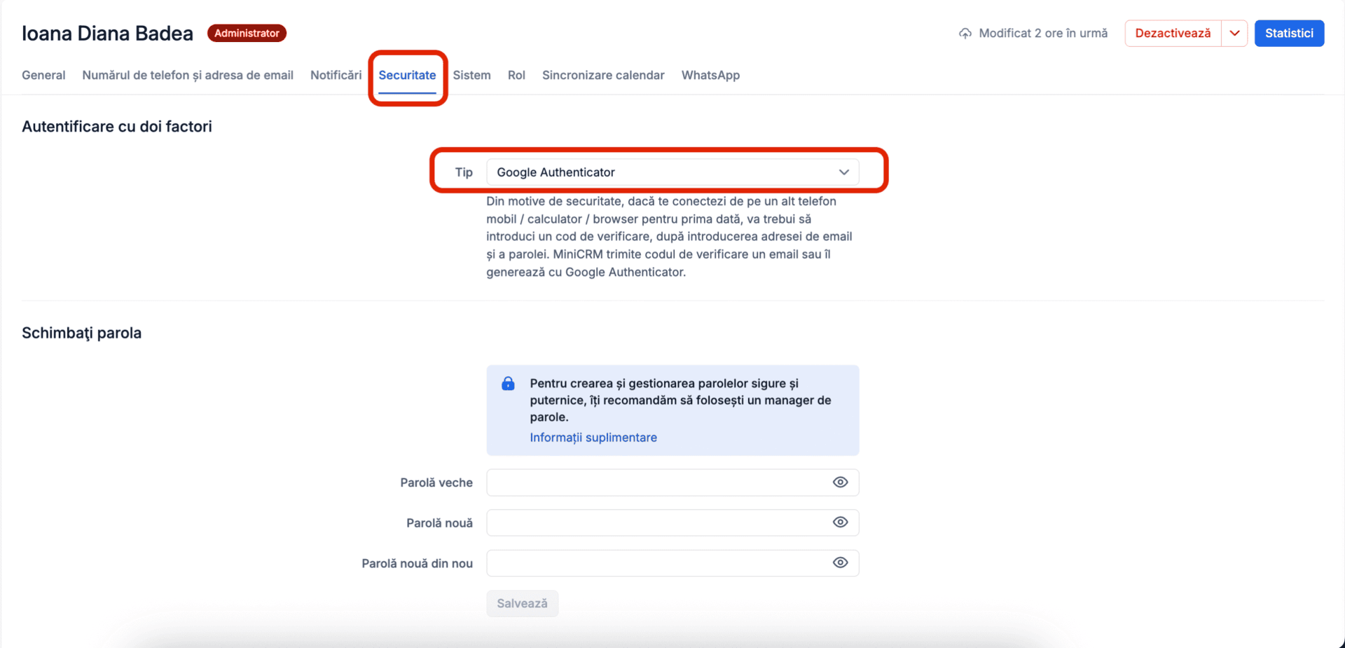Click the Dezactivează button
Viewport: 1345px width, 648px height.
coord(1173,33)
